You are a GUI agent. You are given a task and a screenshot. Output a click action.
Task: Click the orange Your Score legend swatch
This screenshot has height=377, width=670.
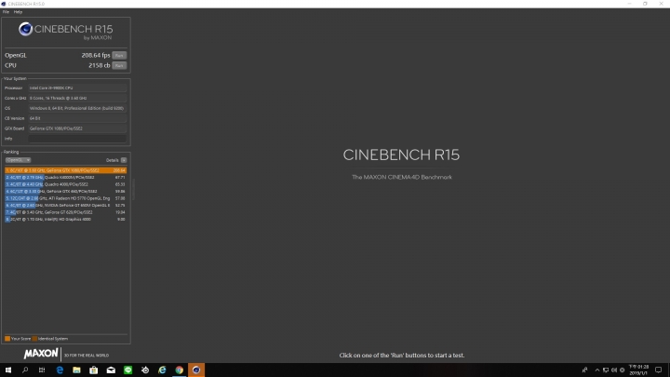click(x=7, y=339)
